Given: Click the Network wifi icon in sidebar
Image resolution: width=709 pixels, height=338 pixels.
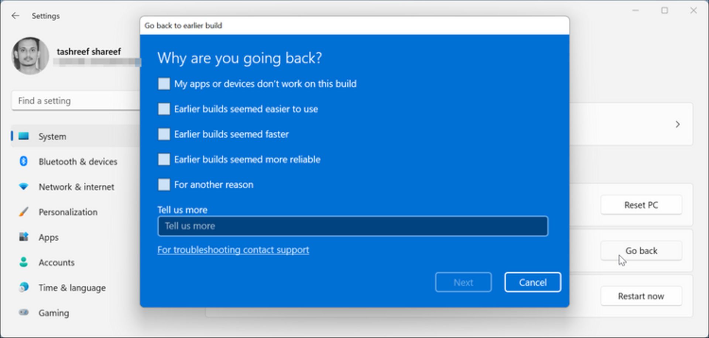Looking at the screenshot, I should (x=24, y=187).
